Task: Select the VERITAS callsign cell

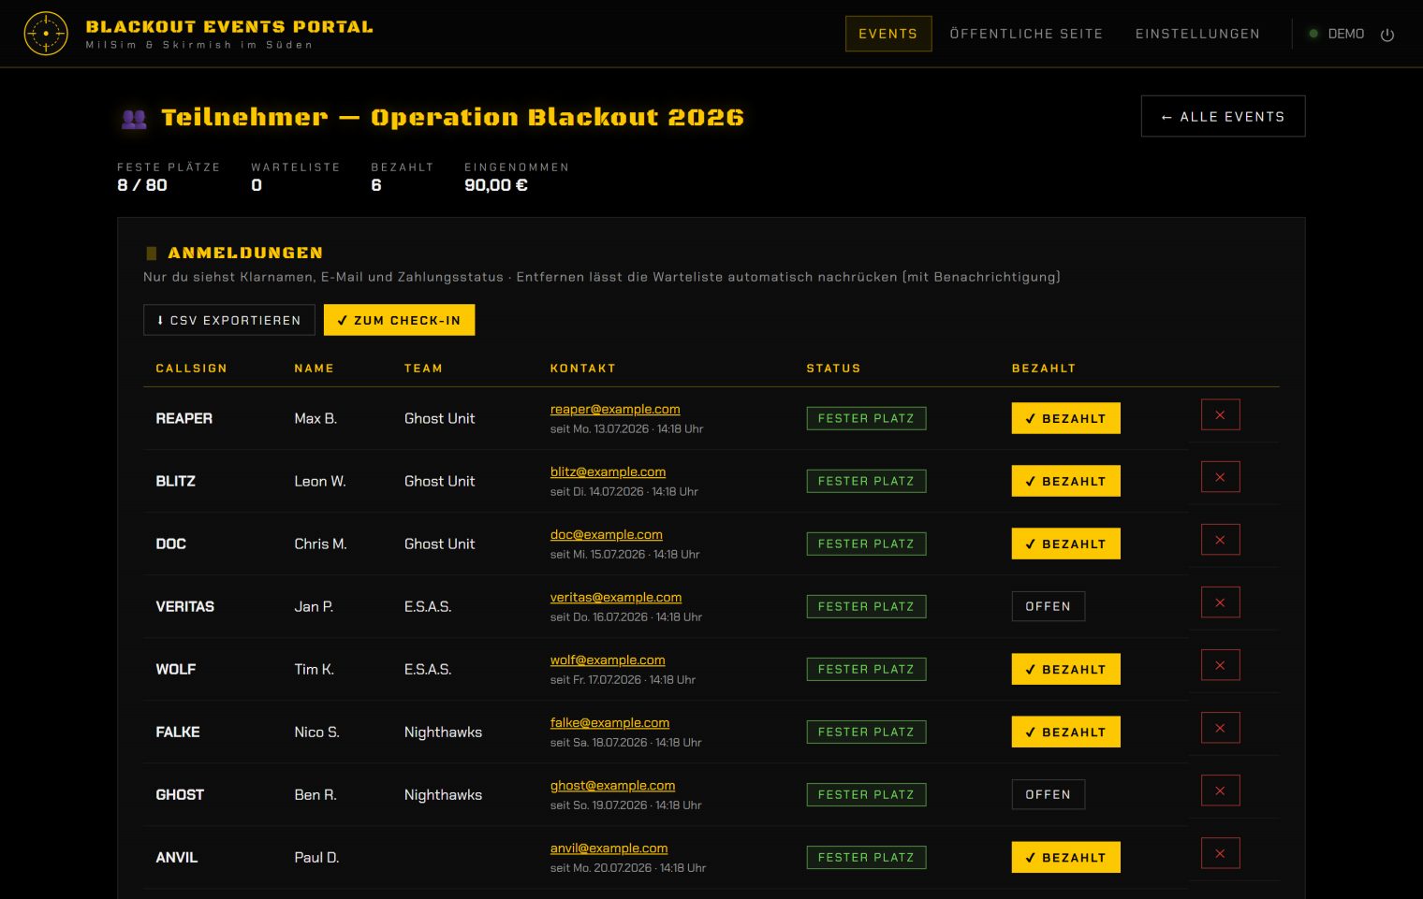Action: (x=184, y=606)
